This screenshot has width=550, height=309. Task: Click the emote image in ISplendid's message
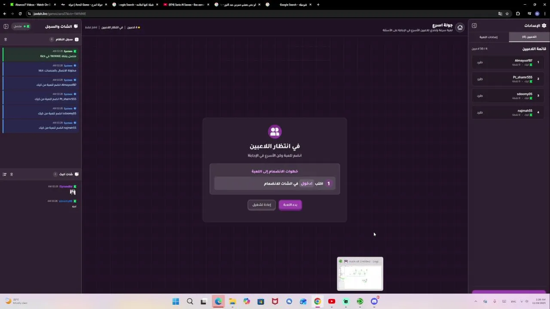[73, 192]
